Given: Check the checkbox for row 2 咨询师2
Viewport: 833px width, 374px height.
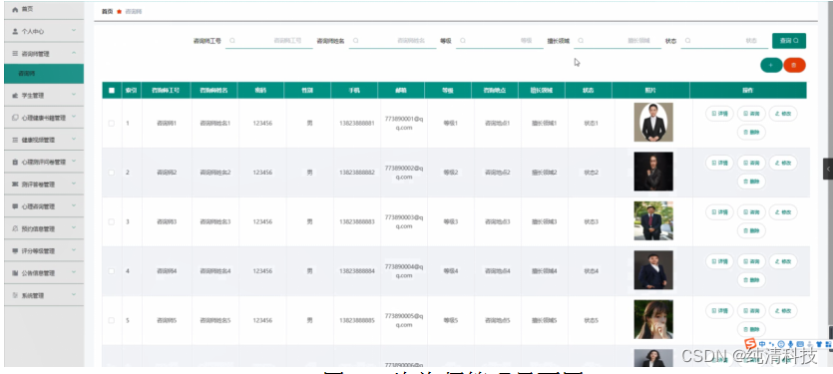Looking at the screenshot, I should (112, 173).
